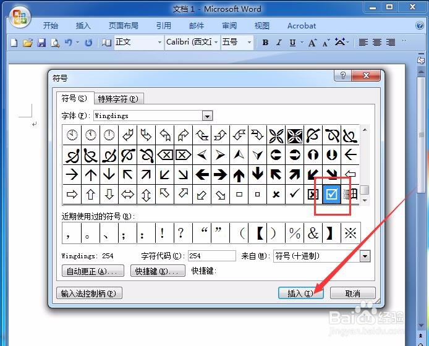Click the 快捷键 button
The width and height of the screenshot is (429, 346).
click(x=158, y=271)
